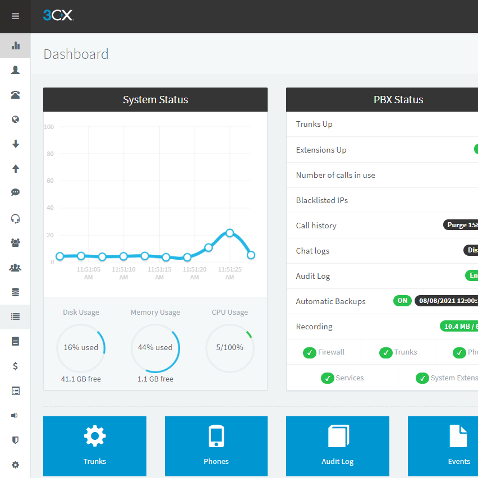Click the Automatic Backups label
Image resolution: width=478 pixels, height=478 pixels.
click(x=330, y=301)
